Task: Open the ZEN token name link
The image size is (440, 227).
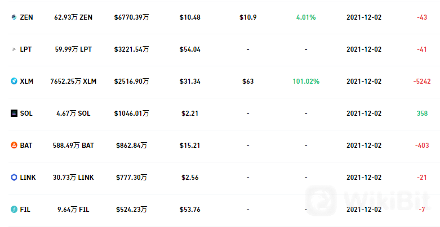Action: pyautogui.click(x=26, y=17)
